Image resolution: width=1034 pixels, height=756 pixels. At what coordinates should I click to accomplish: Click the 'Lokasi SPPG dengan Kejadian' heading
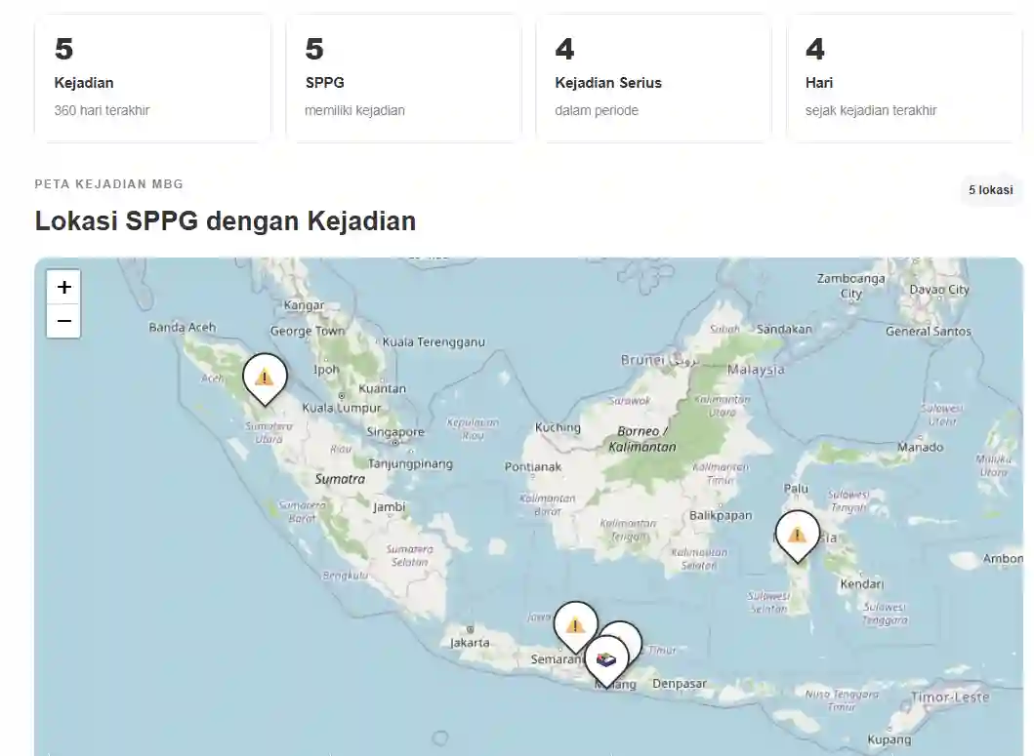pos(225,220)
